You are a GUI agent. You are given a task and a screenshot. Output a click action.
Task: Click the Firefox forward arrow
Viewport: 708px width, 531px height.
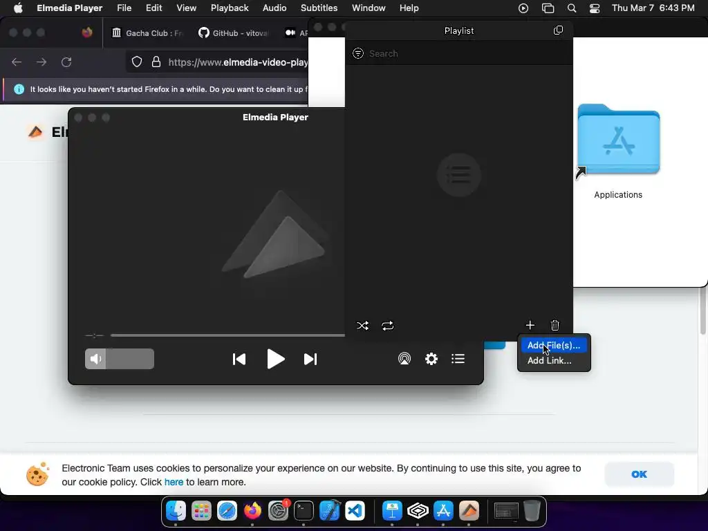tap(41, 62)
